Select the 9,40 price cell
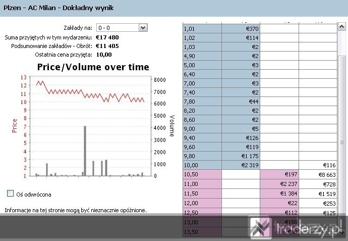This screenshot has width=348, height=241. [x=202, y=138]
